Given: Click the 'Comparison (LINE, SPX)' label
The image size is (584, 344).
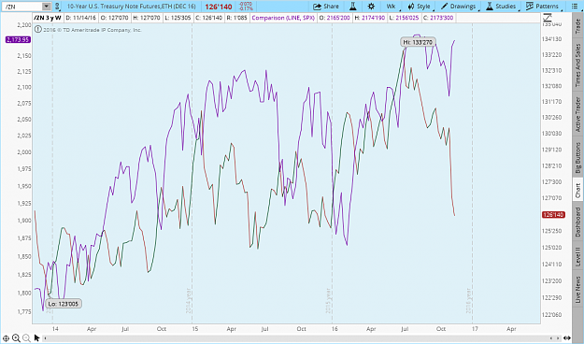Looking at the screenshot, I should pyautogui.click(x=283, y=18).
